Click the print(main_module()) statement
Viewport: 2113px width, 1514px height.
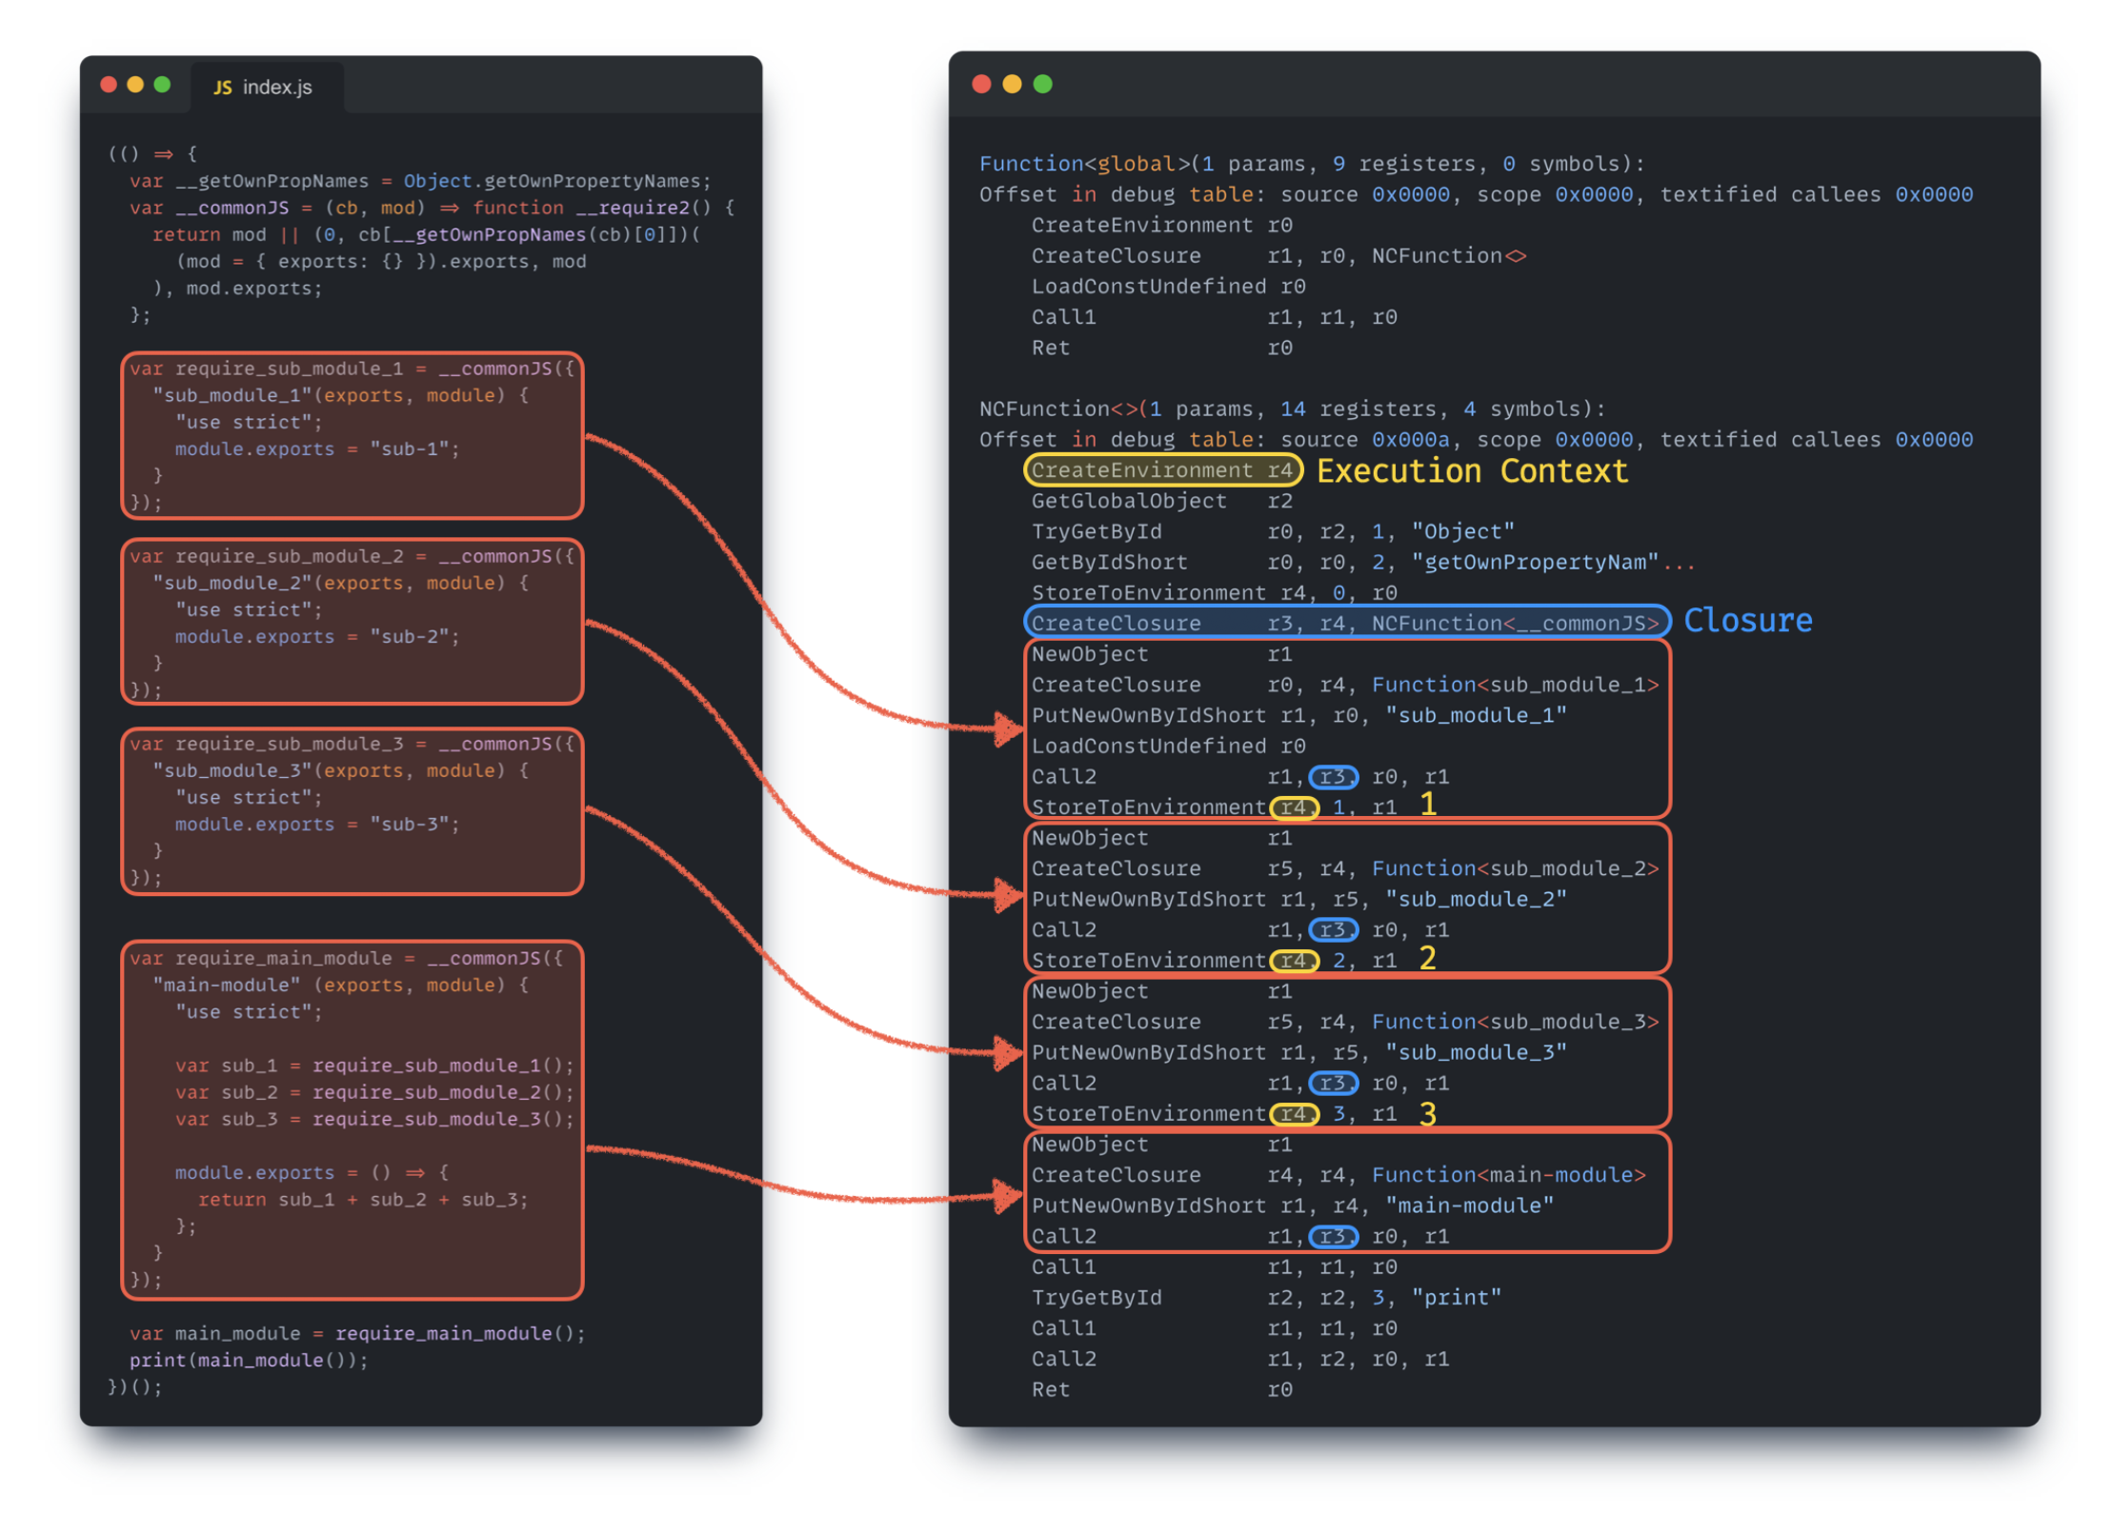[x=248, y=1360]
